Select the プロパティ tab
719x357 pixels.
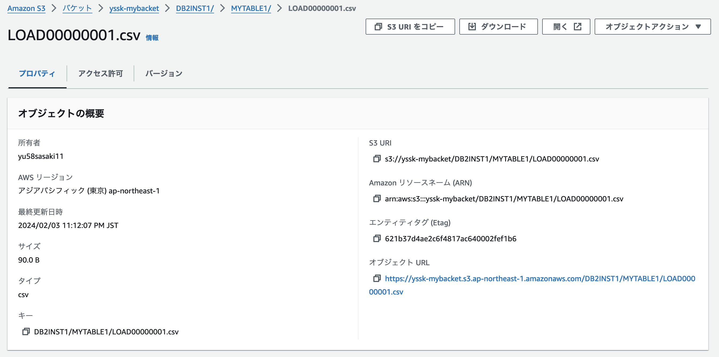37,73
